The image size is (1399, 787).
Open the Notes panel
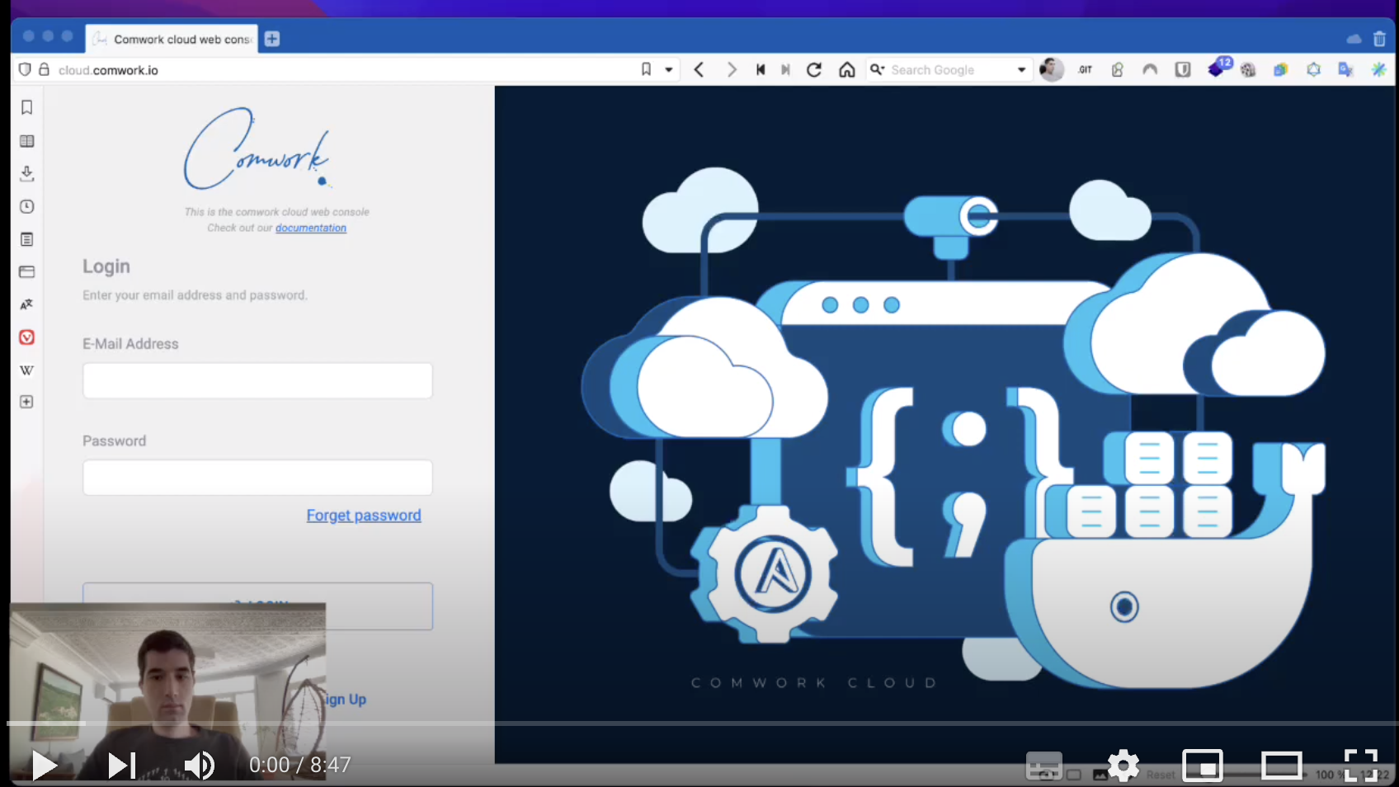[x=26, y=239]
